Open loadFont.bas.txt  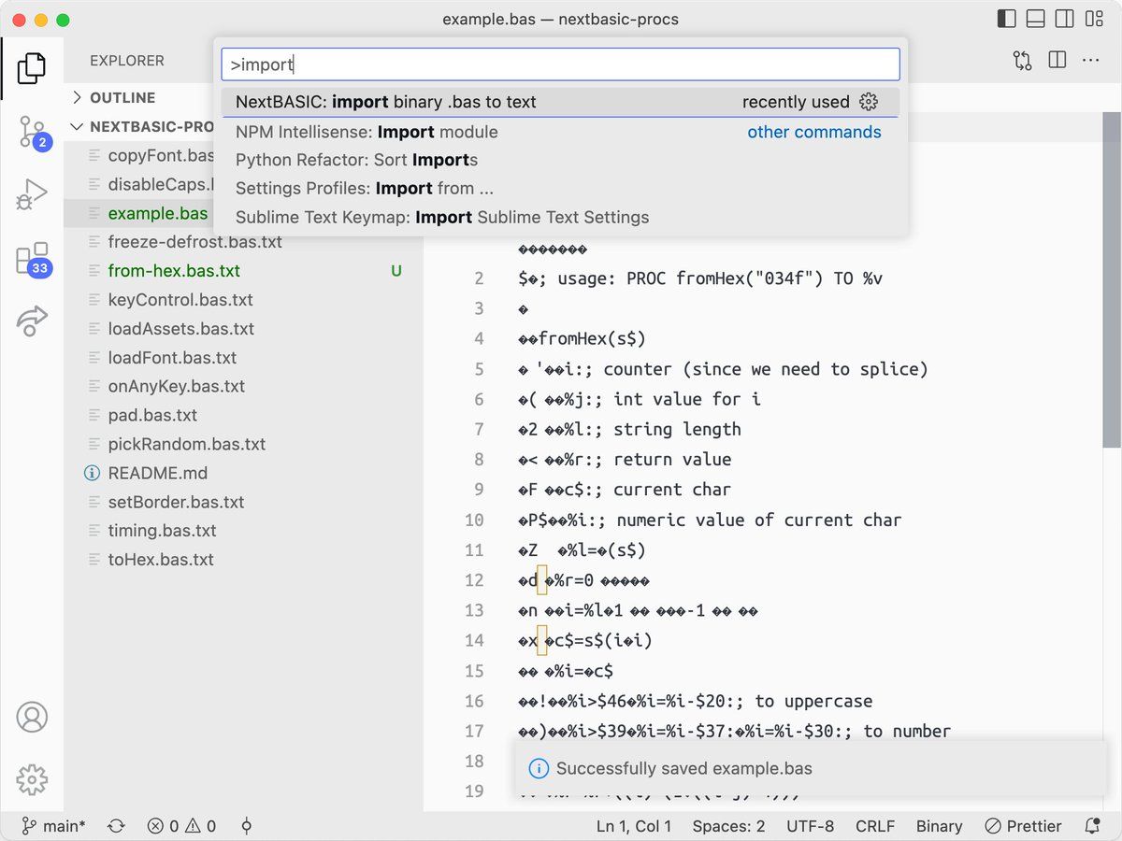(172, 358)
